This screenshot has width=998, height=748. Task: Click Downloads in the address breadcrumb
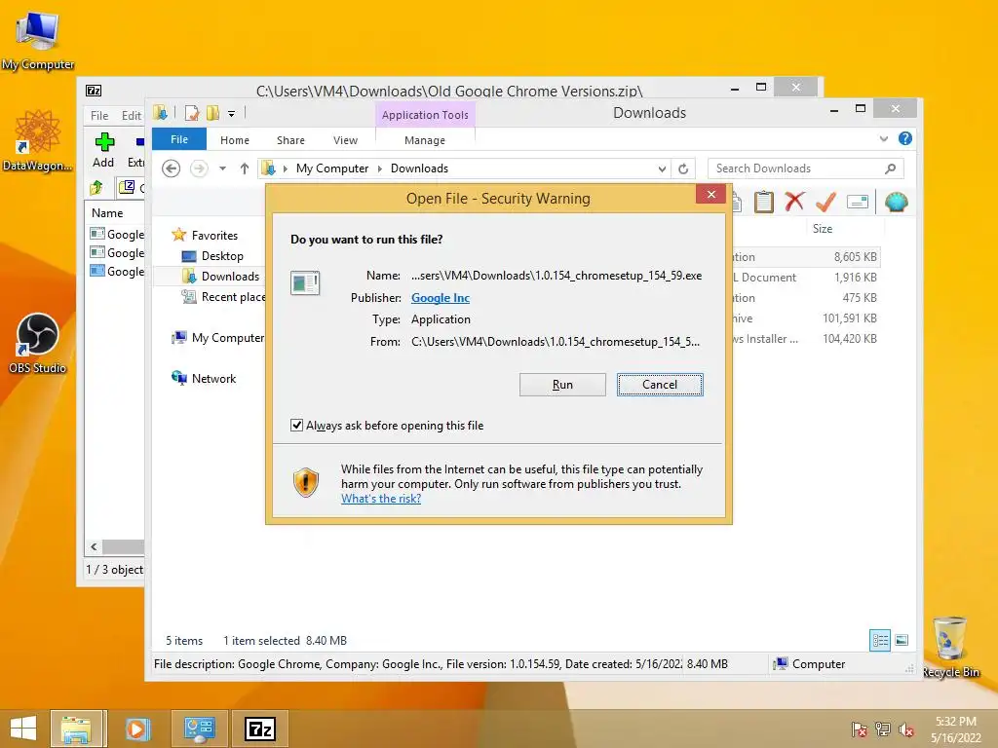coord(419,168)
